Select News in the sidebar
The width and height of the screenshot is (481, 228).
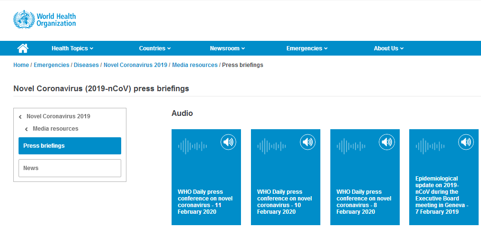click(70, 168)
